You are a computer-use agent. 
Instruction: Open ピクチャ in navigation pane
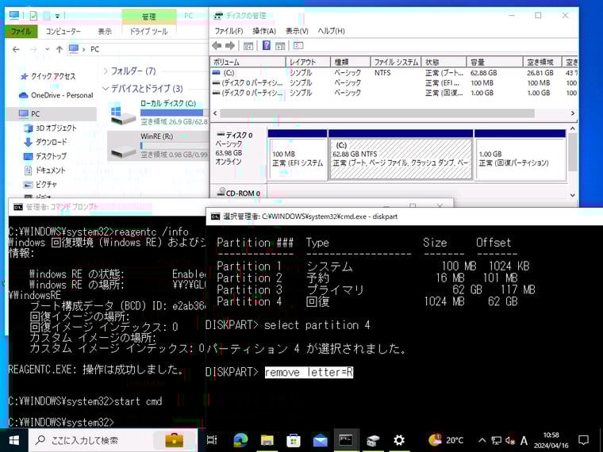click(x=46, y=185)
